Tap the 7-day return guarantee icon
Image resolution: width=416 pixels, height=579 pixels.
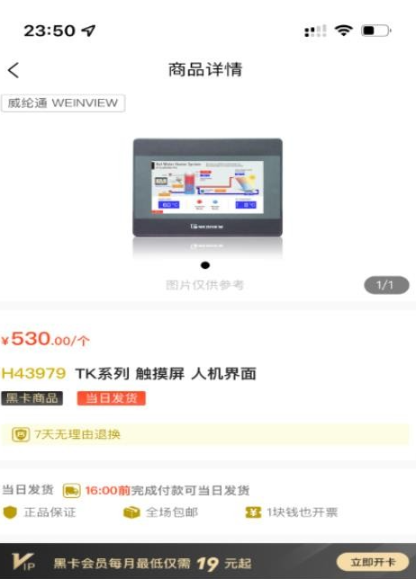coord(21,434)
